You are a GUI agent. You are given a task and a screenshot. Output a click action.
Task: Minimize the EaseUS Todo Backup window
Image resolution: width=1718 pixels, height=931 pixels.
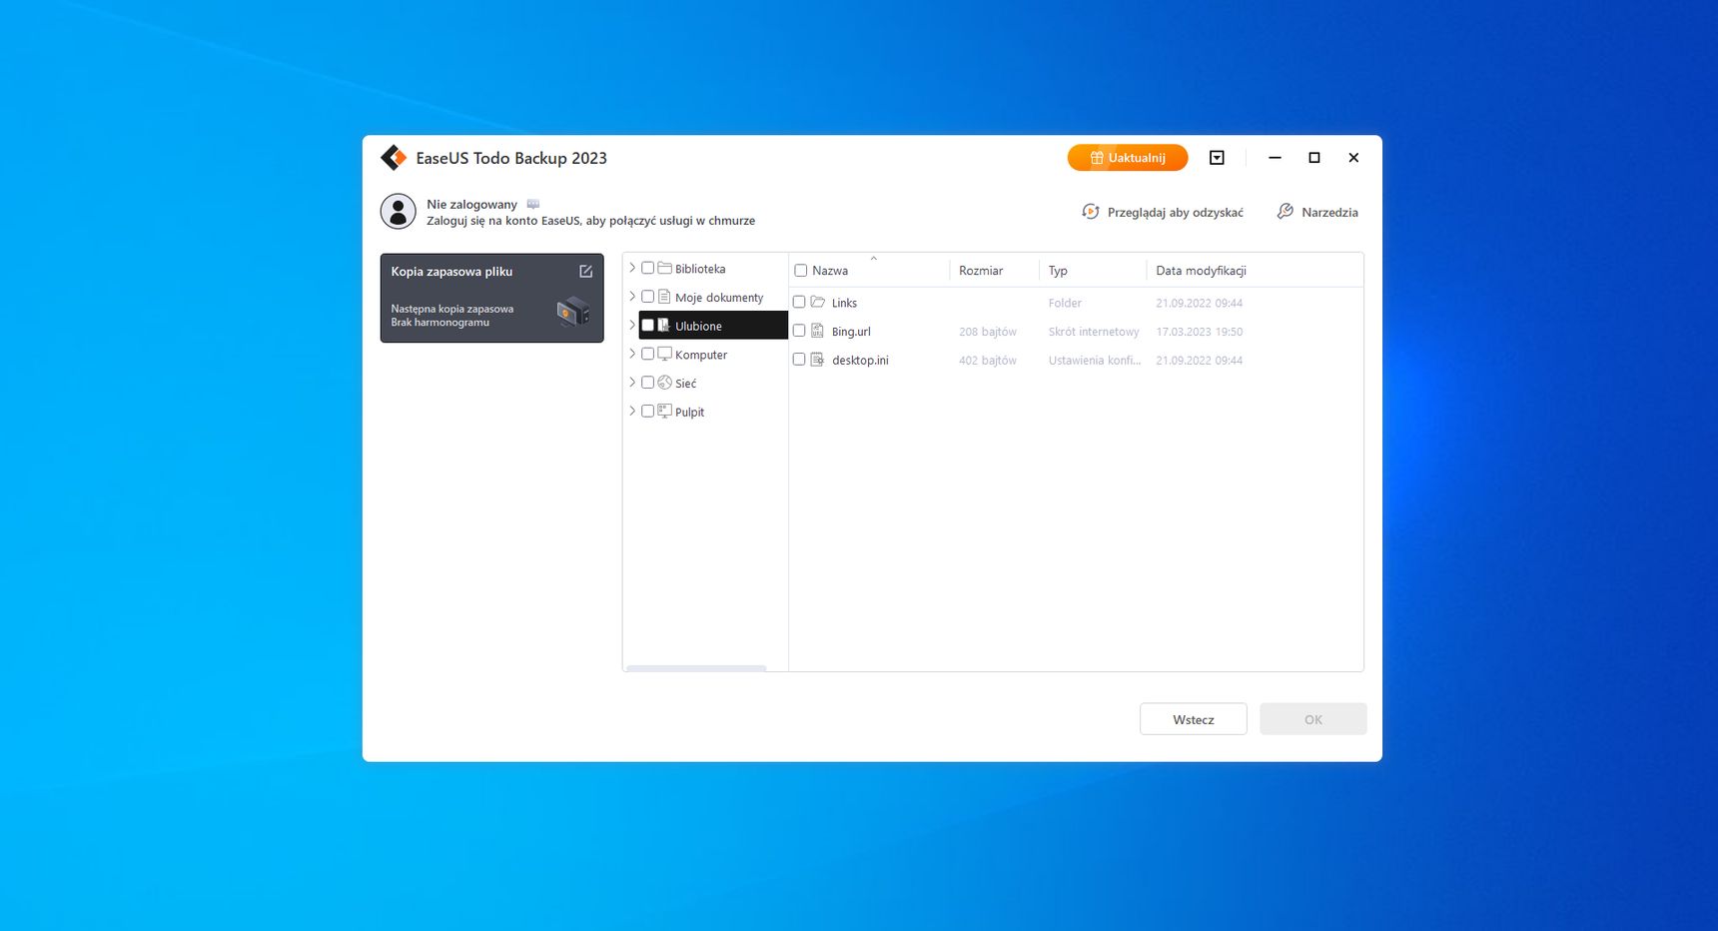pos(1275,158)
